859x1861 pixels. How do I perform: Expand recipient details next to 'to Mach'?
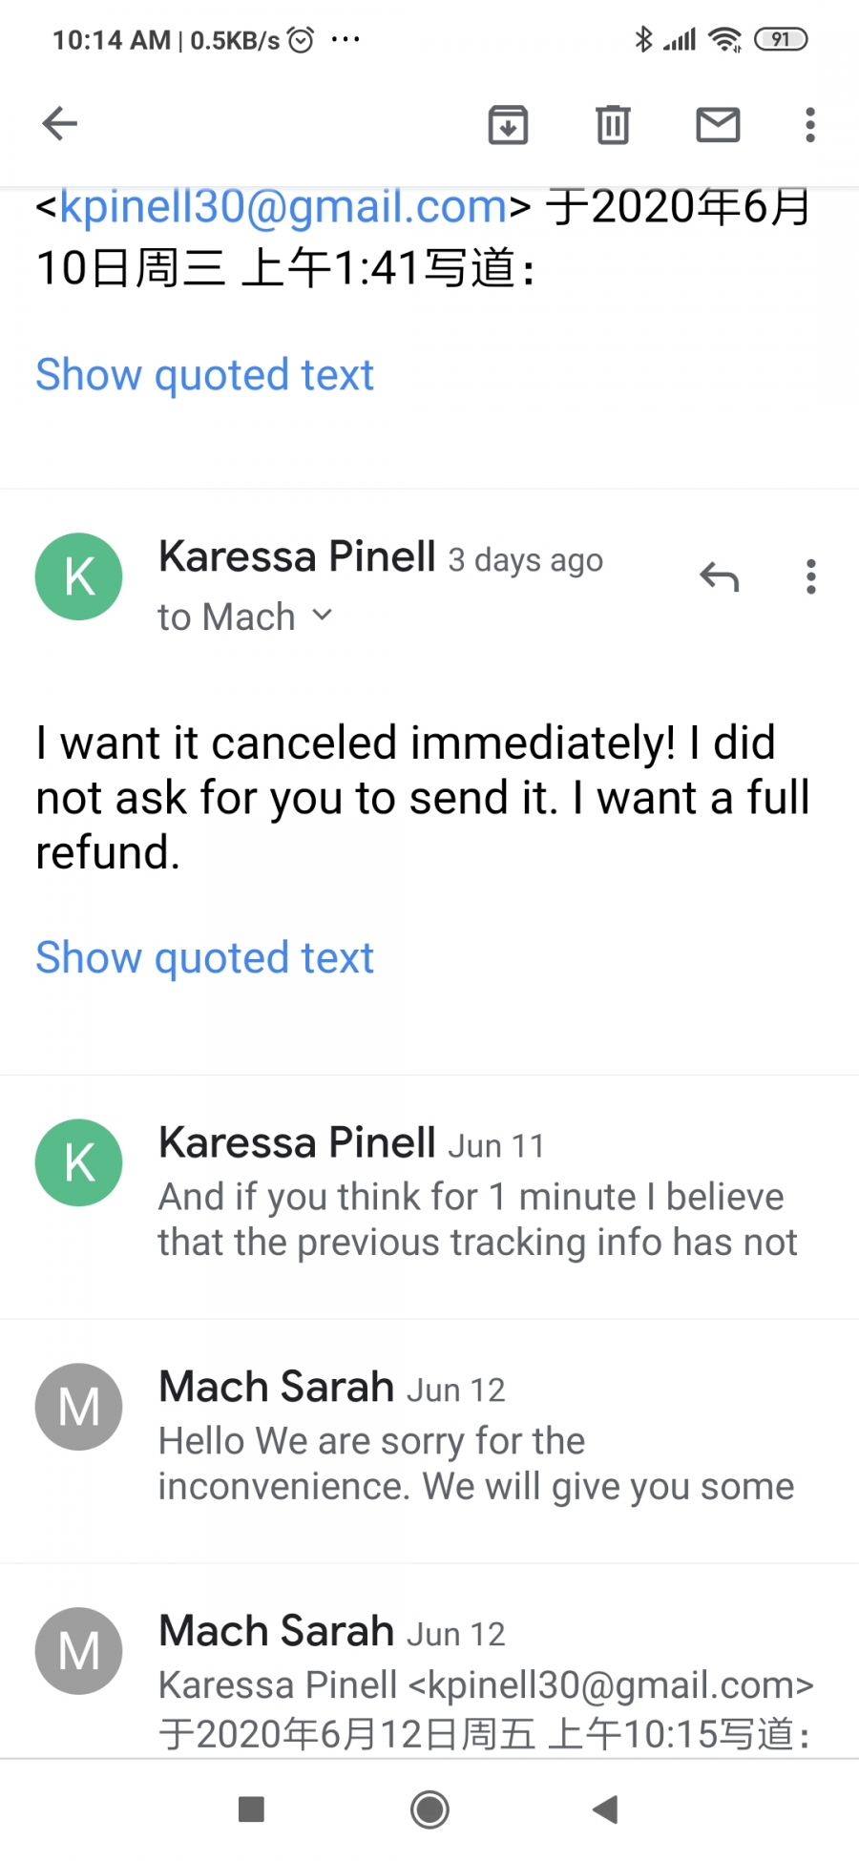click(x=323, y=616)
